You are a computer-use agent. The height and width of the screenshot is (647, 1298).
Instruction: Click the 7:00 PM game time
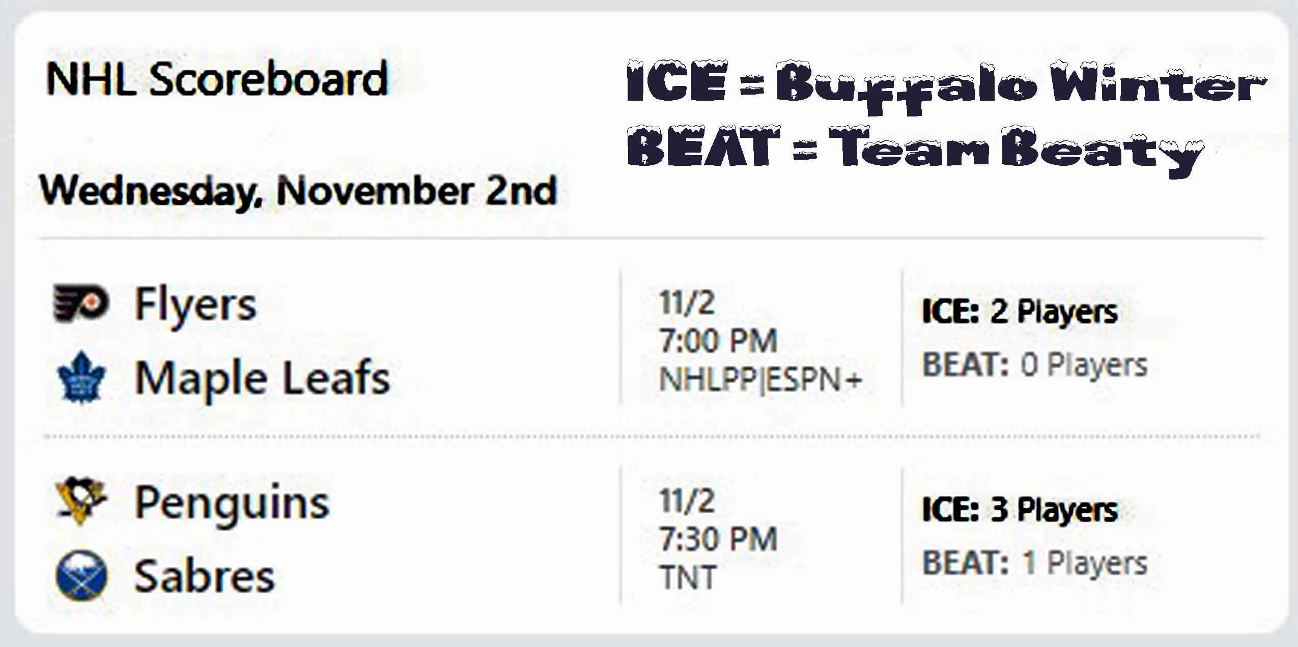[x=718, y=340]
